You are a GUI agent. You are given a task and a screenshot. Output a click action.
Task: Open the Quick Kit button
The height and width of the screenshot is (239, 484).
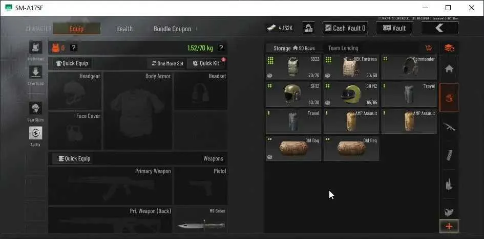click(206, 63)
